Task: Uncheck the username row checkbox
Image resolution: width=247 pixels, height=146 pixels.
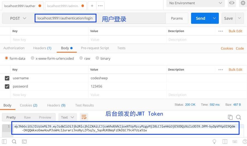Action: click(x=7, y=78)
